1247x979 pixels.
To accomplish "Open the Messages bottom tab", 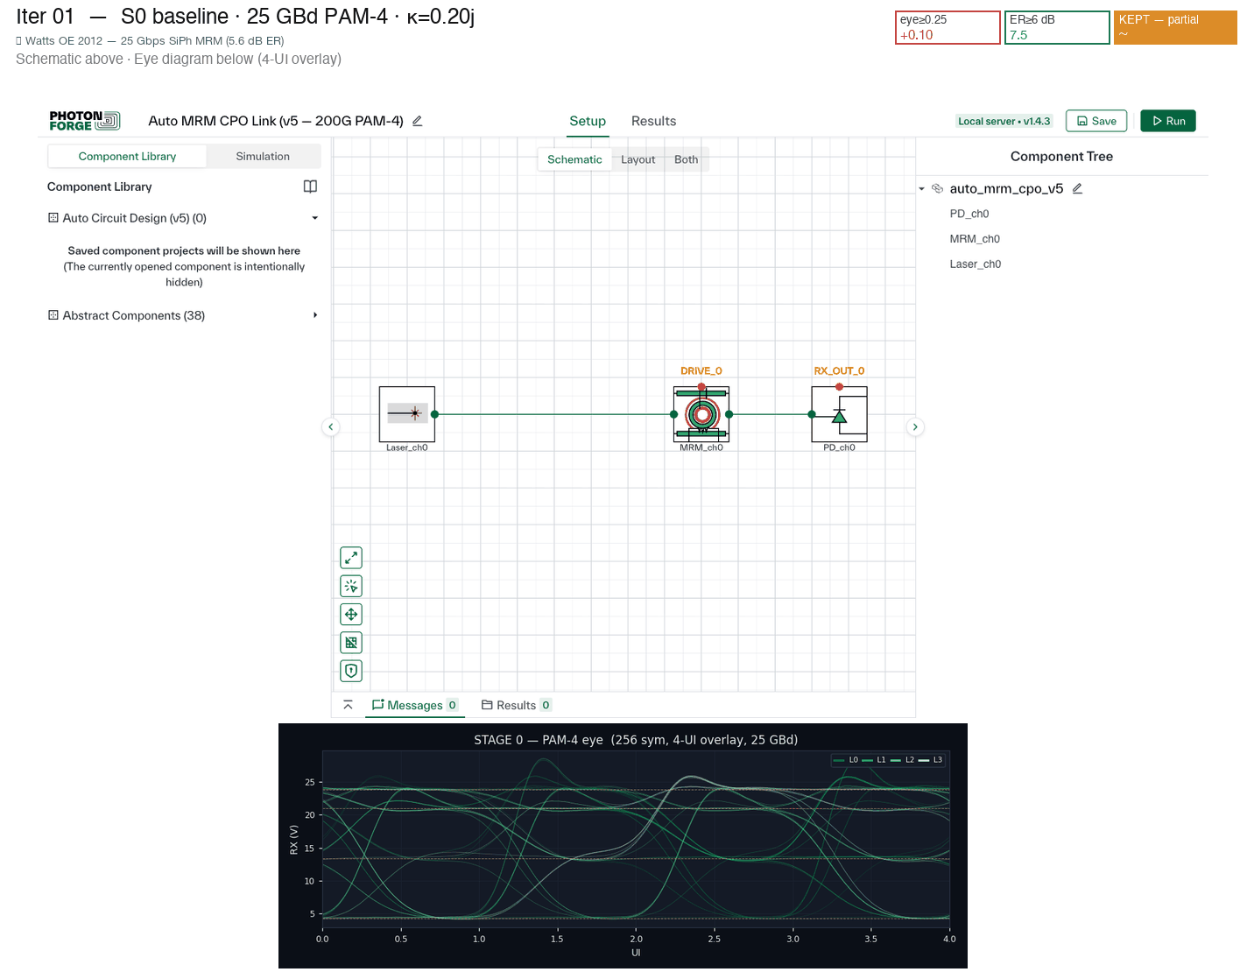I will point(414,705).
